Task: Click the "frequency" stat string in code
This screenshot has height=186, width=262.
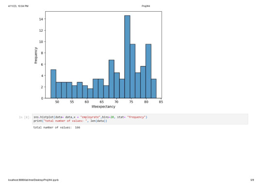Action: 136,117
